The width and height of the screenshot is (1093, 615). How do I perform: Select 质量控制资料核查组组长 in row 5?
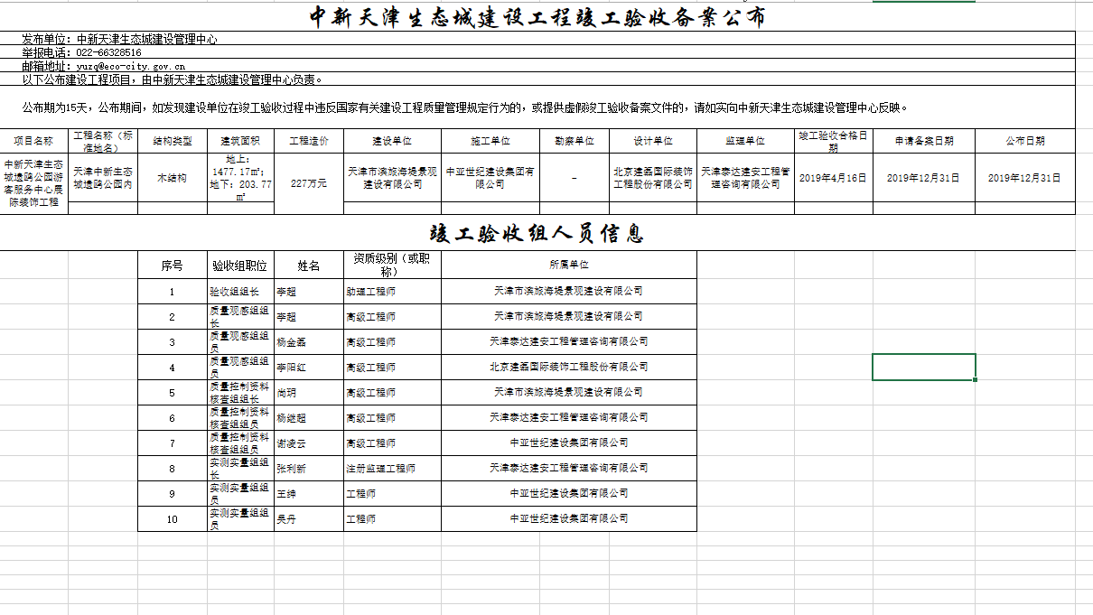point(240,393)
